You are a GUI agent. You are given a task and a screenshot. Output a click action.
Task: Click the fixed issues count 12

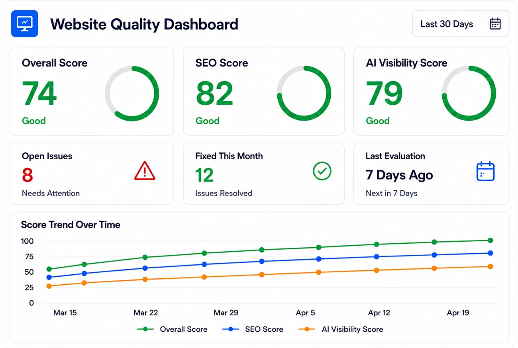click(204, 175)
